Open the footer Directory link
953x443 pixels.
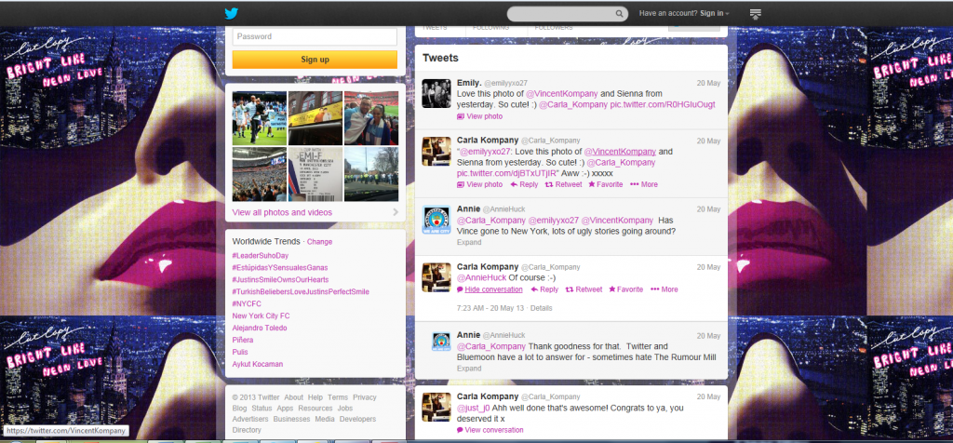(x=247, y=430)
